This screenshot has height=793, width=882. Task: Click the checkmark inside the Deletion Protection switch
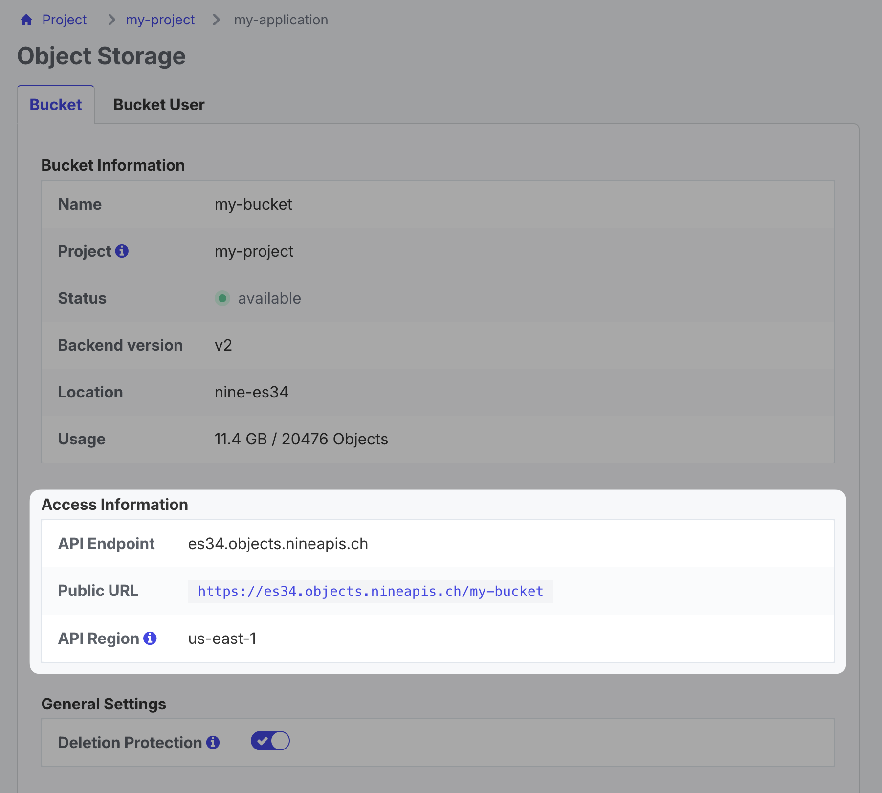pos(263,741)
